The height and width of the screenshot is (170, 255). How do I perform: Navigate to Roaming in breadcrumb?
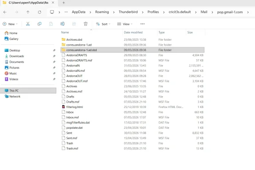102,12
